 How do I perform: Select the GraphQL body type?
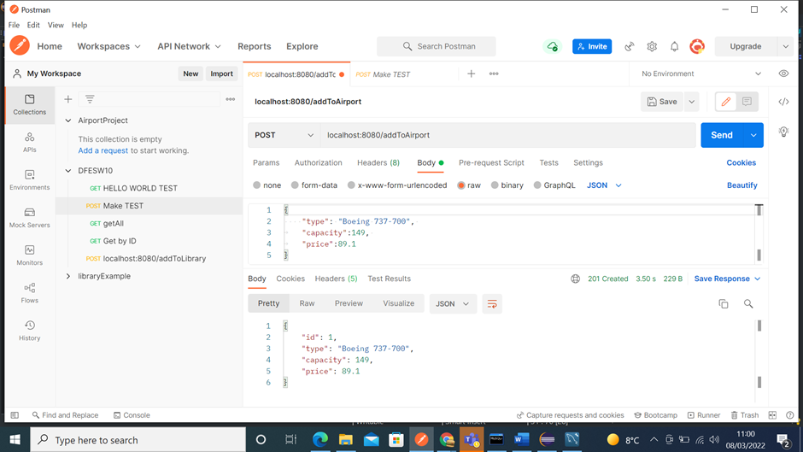click(537, 185)
